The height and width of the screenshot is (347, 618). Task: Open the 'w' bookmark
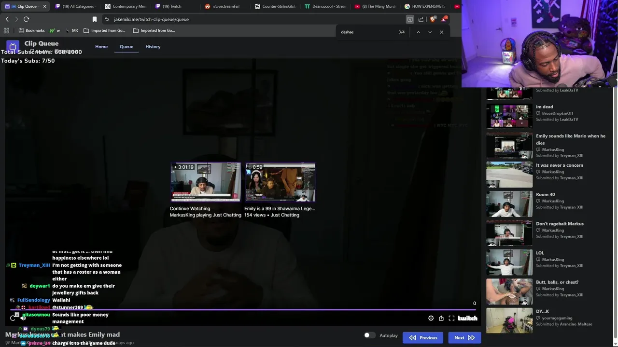coord(55,30)
